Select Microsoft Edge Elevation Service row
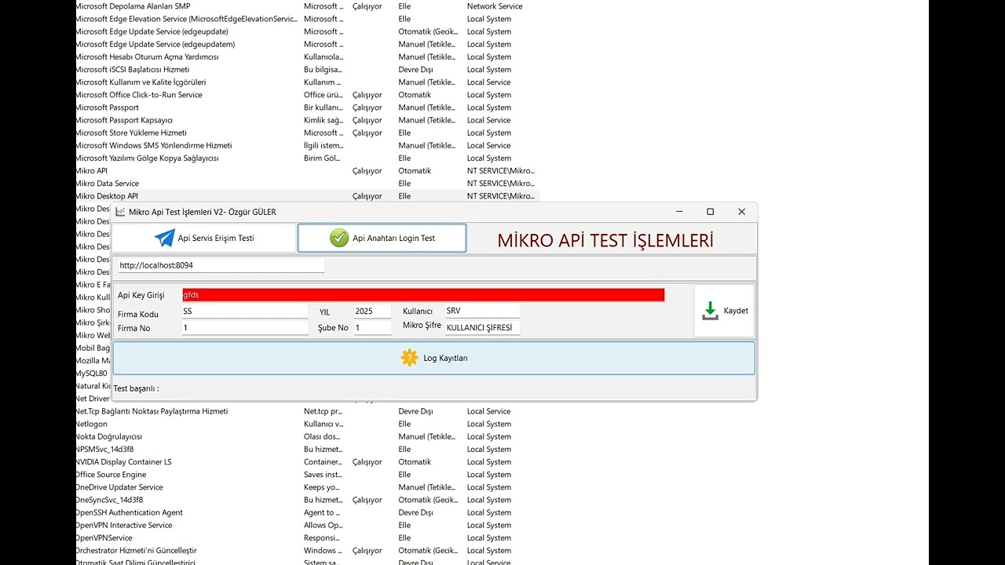Viewport: 1005px width, 565px height. point(307,19)
